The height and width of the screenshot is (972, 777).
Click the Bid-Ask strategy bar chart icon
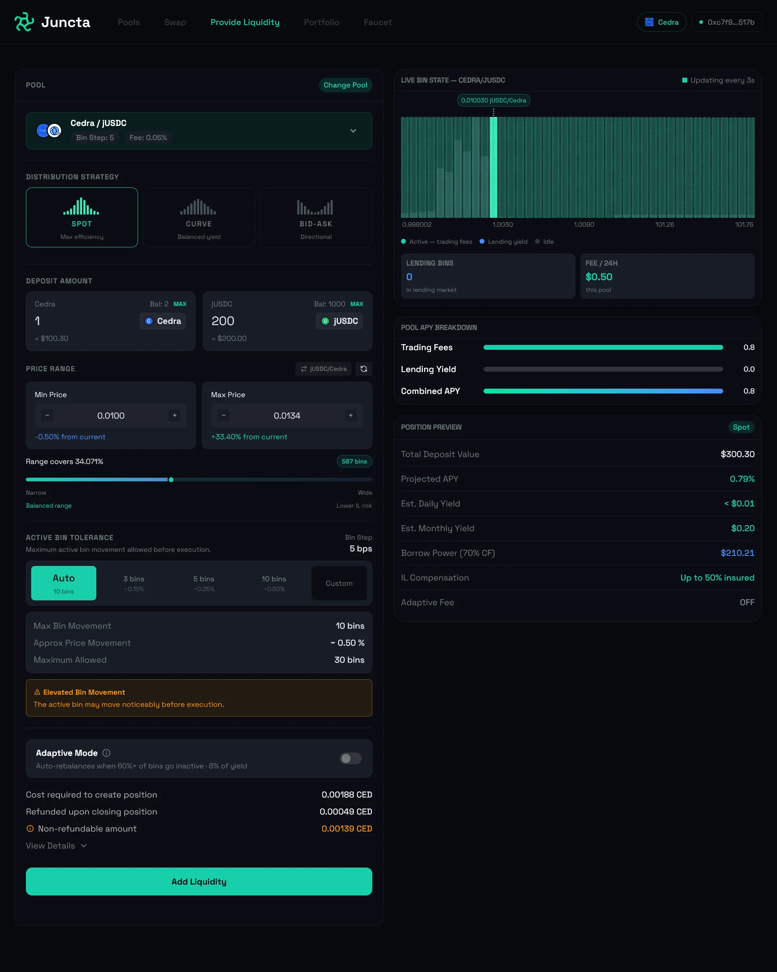point(316,207)
